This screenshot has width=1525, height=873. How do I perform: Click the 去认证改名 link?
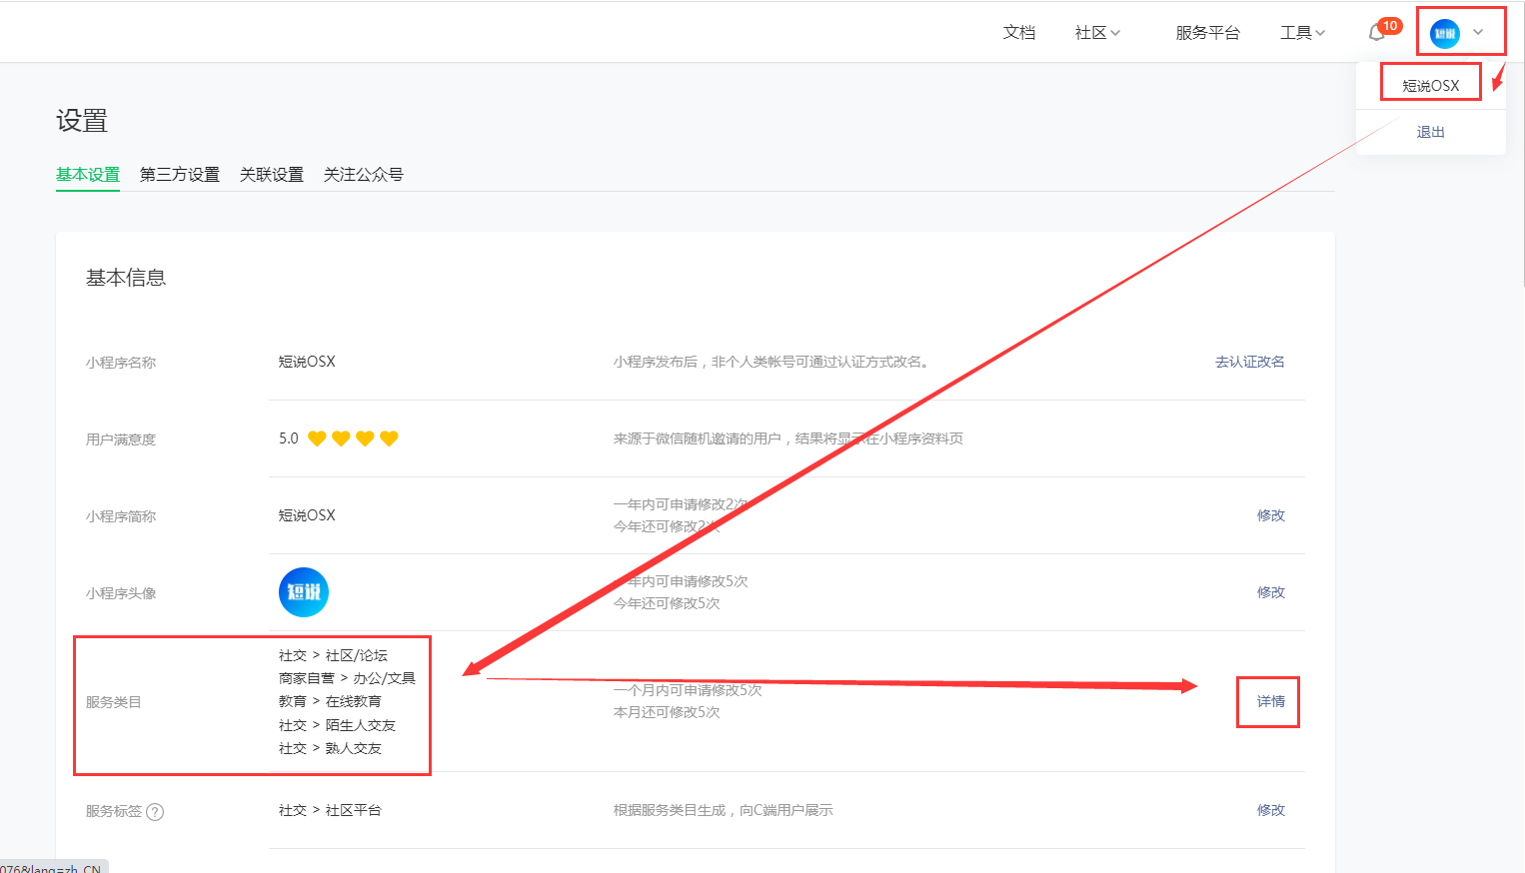tap(1250, 362)
